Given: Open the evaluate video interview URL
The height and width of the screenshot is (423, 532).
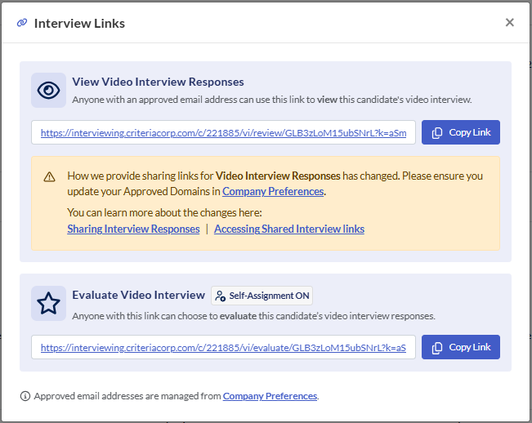Looking at the screenshot, I should pyautogui.click(x=223, y=347).
